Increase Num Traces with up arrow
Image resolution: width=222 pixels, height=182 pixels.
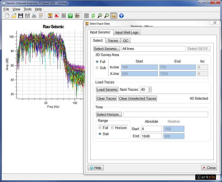pyautogui.click(x=150, y=88)
